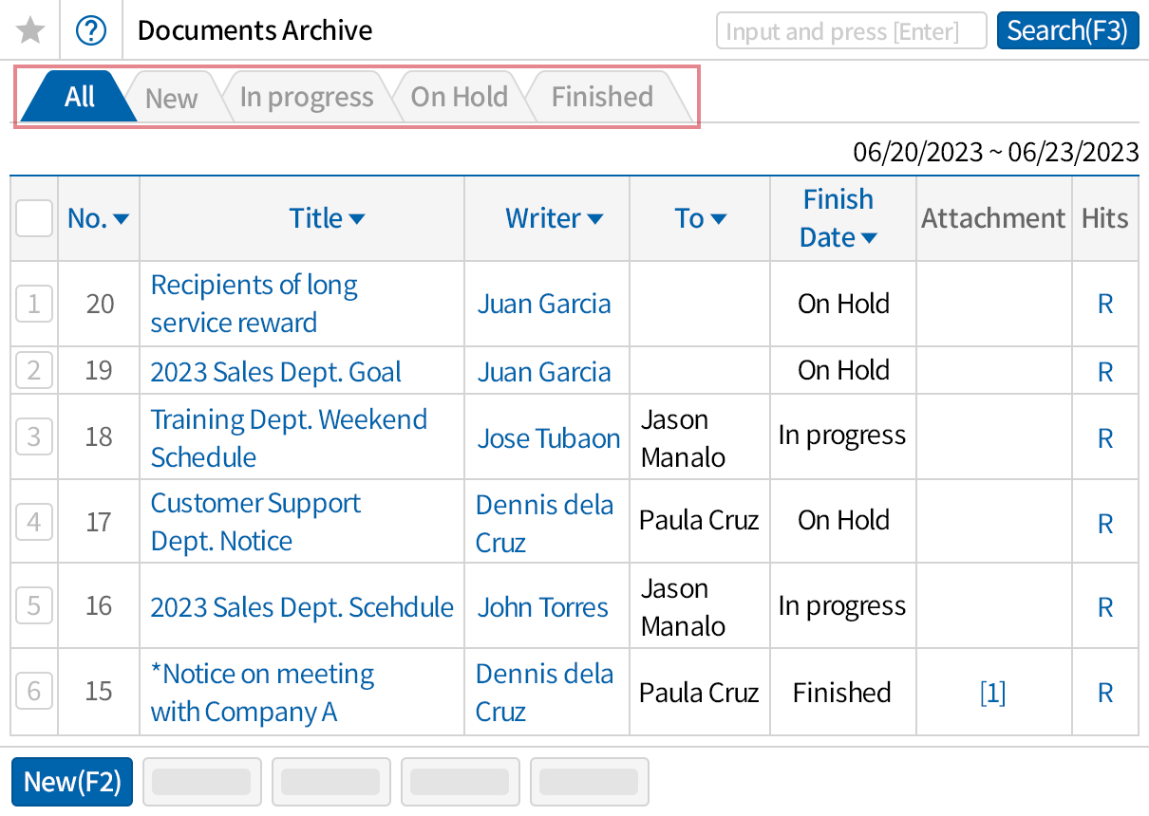Select the In progress tab

pos(306,96)
